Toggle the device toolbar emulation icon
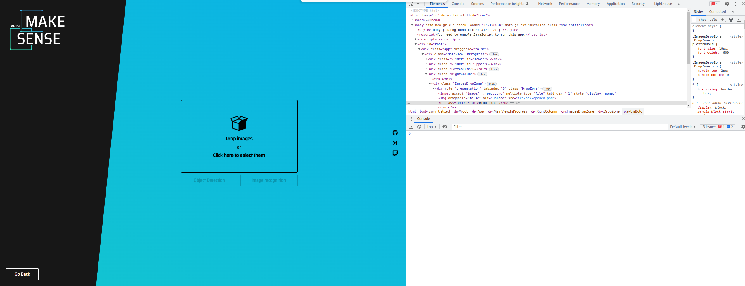 tap(419, 4)
